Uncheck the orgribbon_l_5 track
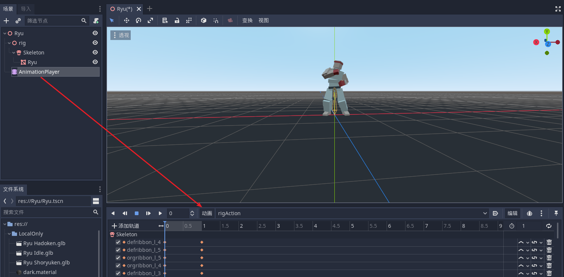 (118, 258)
